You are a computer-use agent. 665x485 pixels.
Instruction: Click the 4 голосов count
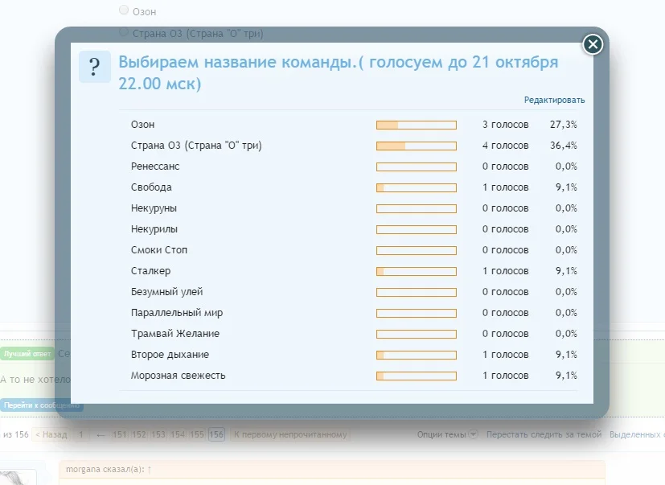(x=506, y=146)
